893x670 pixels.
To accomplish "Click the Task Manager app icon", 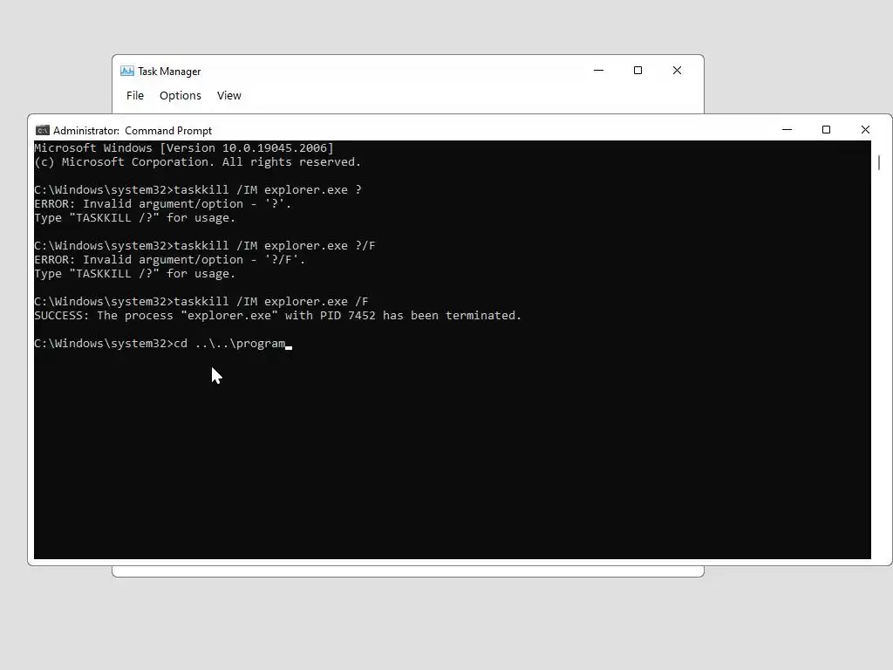I will point(127,72).
